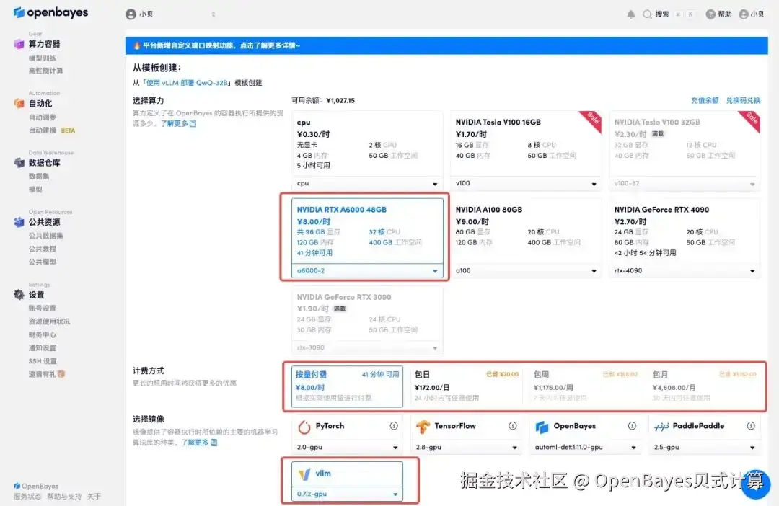Click 服务状态 in the footer
The image size is (779, 506).
pyautogui.click(x=27, y=496)
